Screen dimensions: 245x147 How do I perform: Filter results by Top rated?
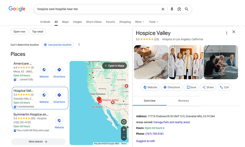click(x=38, y=32)
